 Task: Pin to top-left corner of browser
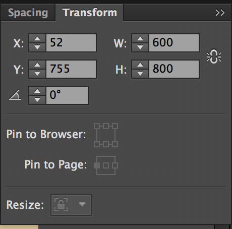[x=97, y=126]
